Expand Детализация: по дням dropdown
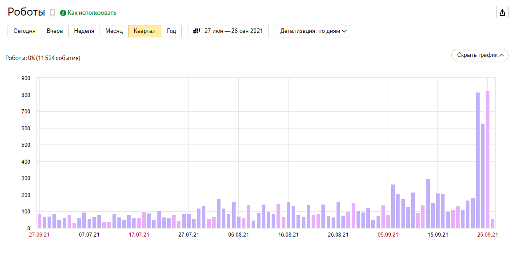 [x=313, y=31]
